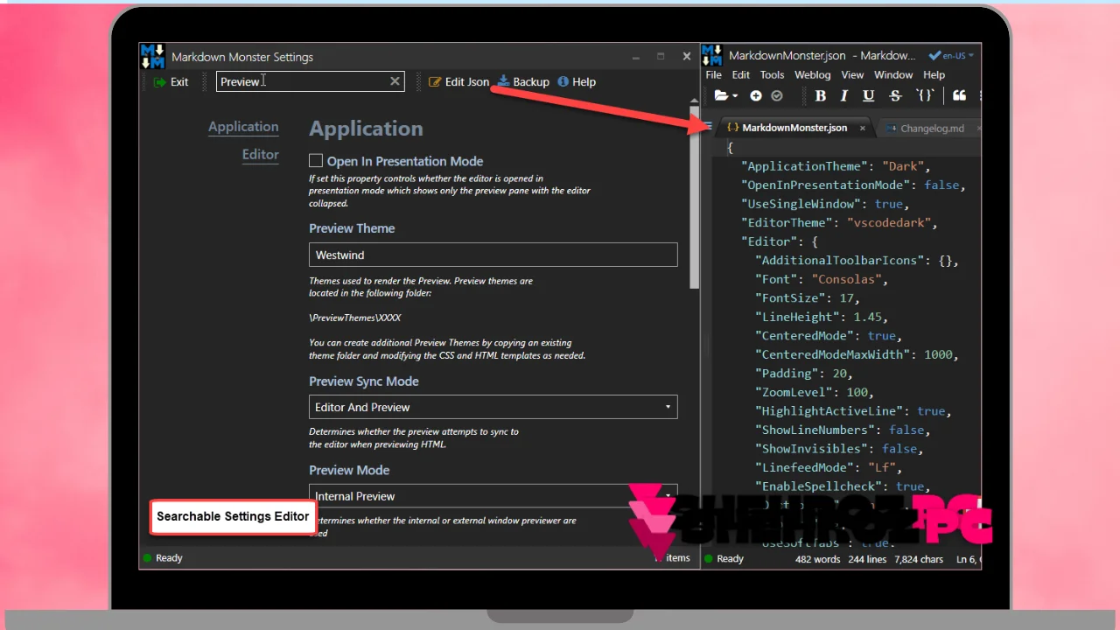Insert inline code with braces icon
Viewport: 1120px width, 630px height.
tap(925, 96)
